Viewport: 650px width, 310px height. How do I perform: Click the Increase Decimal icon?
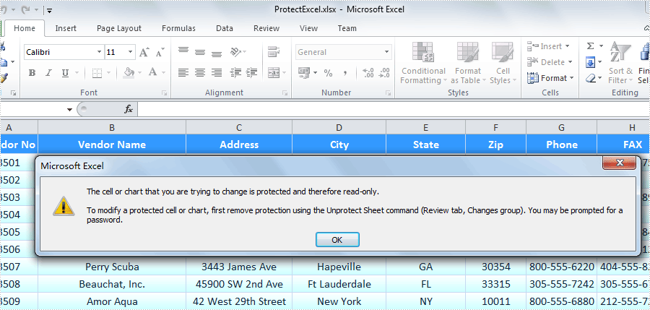pos(368,74)
